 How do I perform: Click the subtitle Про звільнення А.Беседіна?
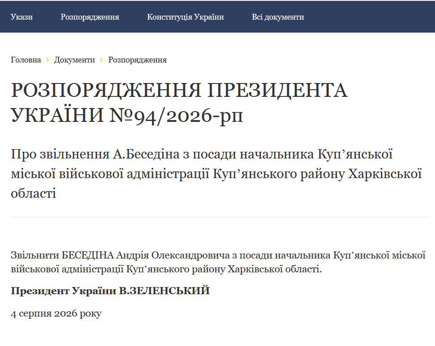click(216, 173)
